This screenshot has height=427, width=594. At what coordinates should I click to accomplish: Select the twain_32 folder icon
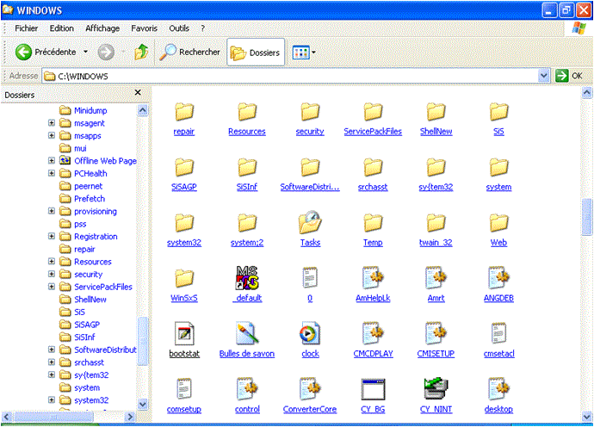[x=436, y=223]
